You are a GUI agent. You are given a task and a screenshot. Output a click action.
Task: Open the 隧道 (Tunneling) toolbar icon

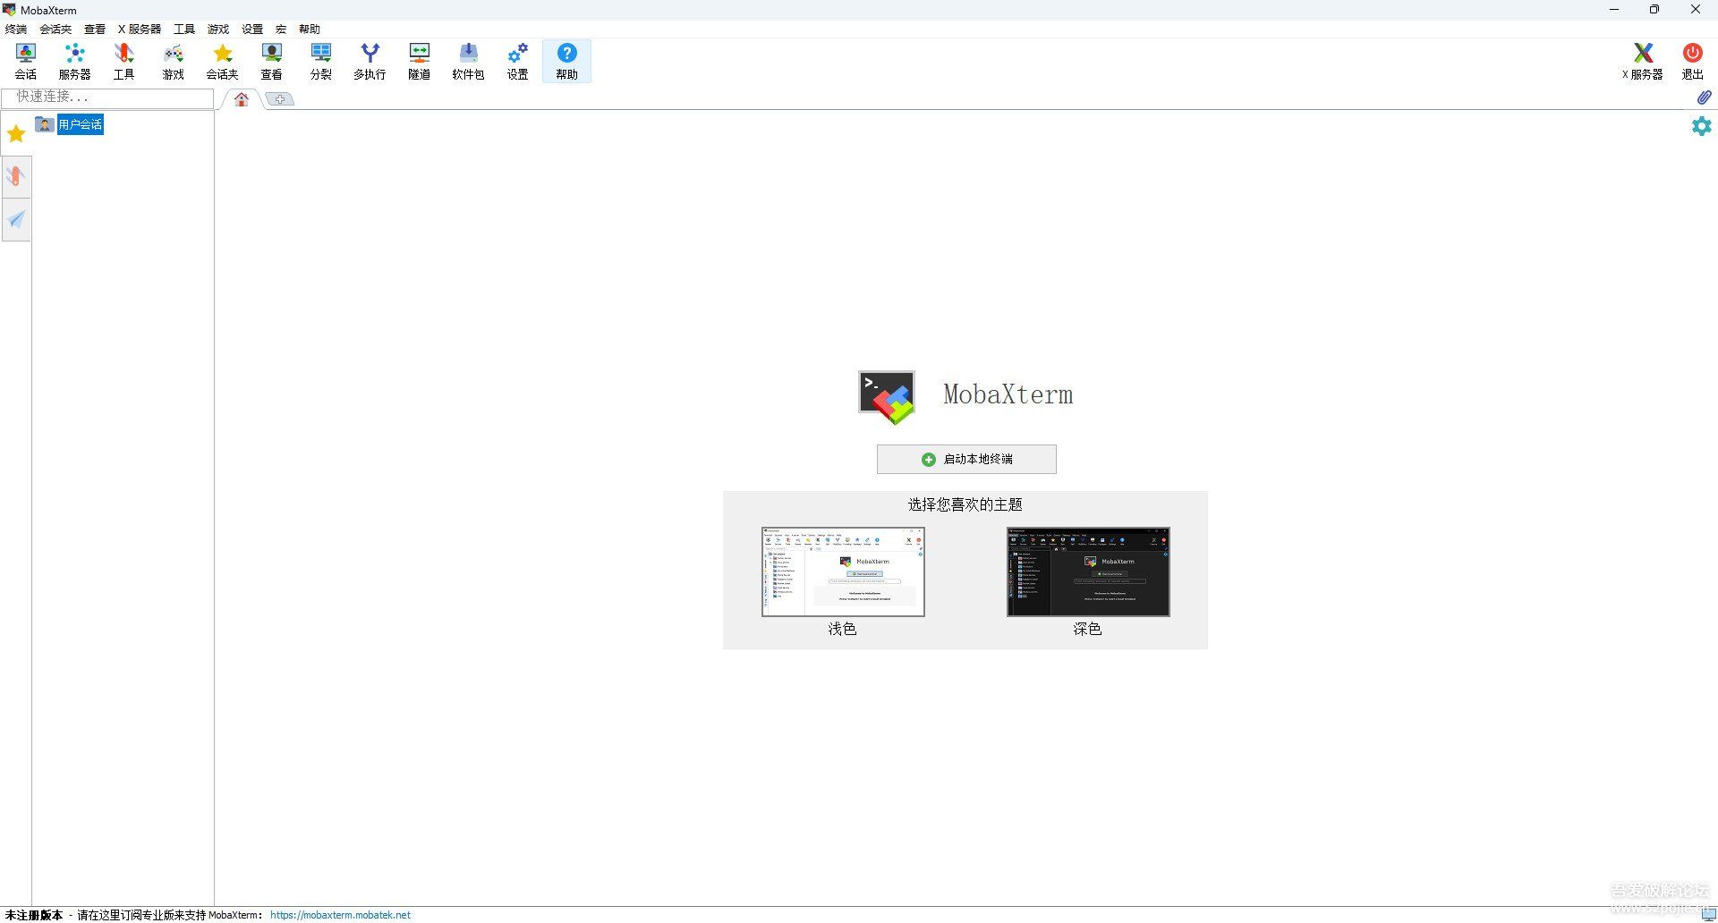pyautogui.click(x=420, y=62)
